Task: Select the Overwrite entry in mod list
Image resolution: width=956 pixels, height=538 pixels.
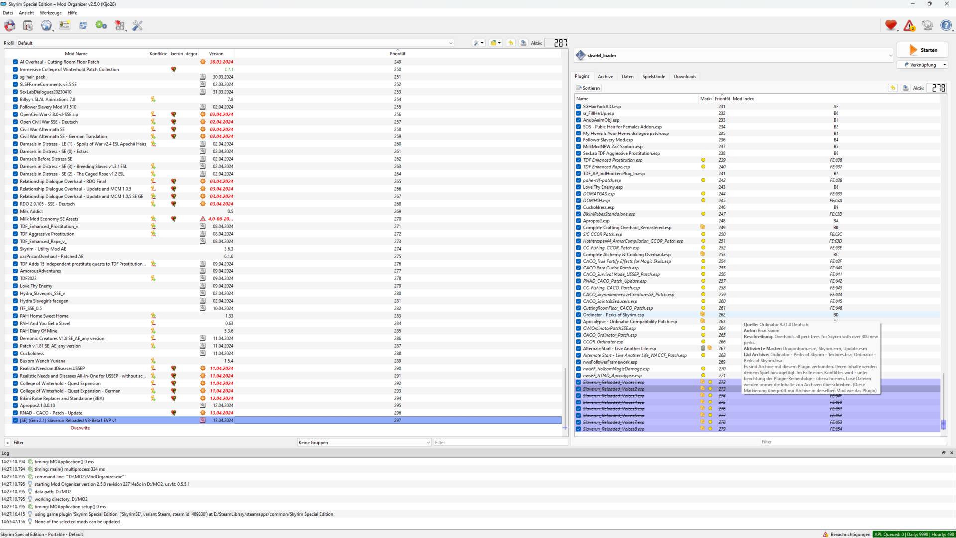Action: (80, 428)
